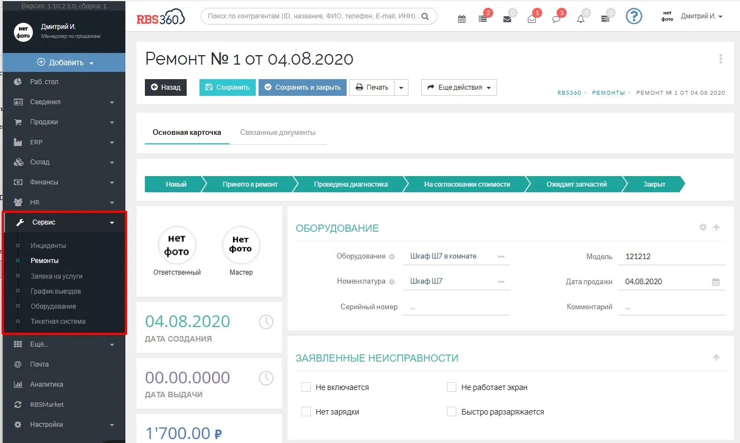Enable the Не работает экран checkbox
This screenshot has height=443, width=740.
(452, 387)
